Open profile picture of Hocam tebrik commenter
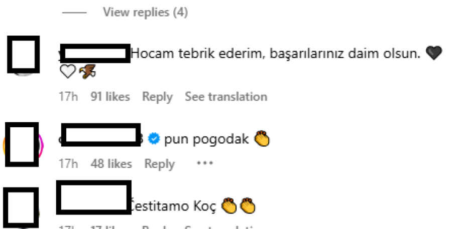The width and height of the screenshot is (467, 229). pyautogui.click(x=23, y=55)
